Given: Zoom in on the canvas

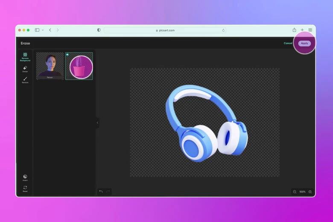Looking at the screenshot, I should (310, 192).
